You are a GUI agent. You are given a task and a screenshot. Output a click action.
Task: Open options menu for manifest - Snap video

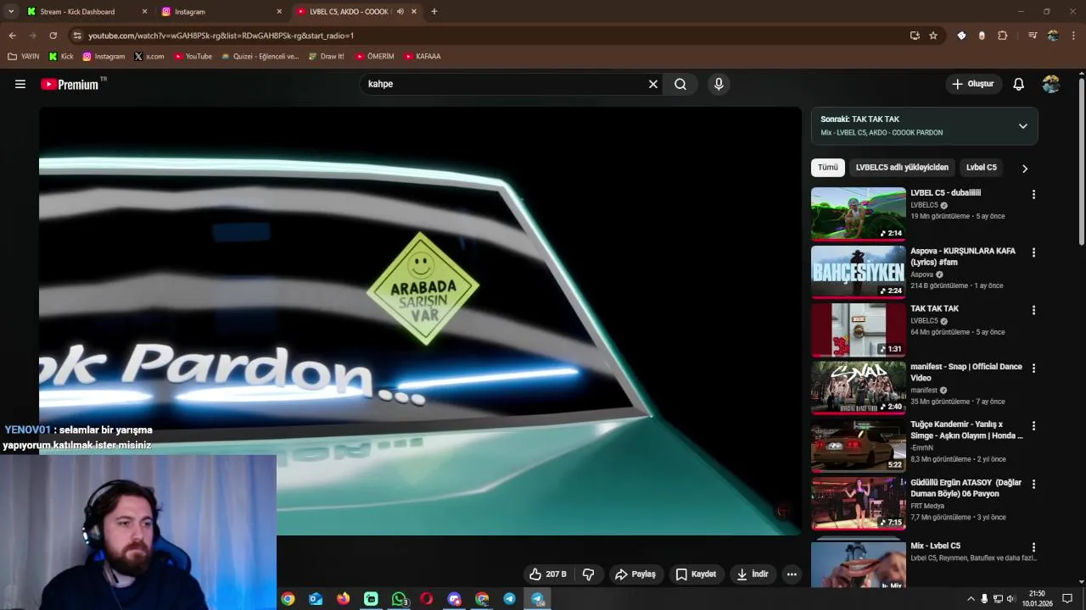(1033, 369)
